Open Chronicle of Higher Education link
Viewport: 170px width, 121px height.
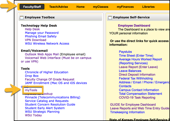47,72
